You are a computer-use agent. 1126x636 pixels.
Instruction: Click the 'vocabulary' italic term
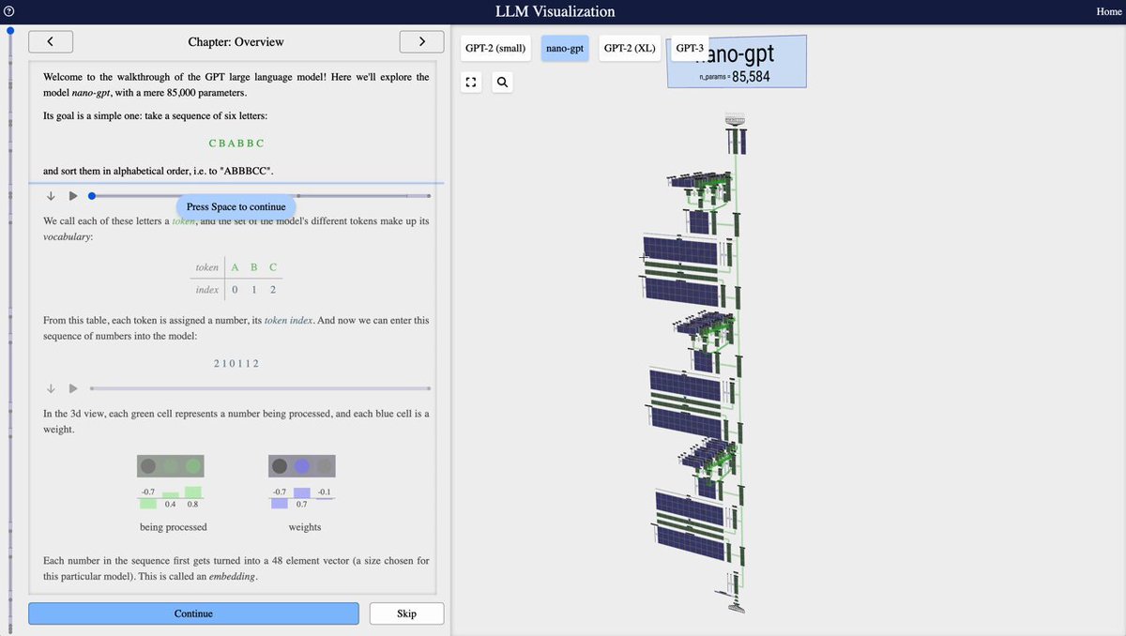tap(68, 238)
